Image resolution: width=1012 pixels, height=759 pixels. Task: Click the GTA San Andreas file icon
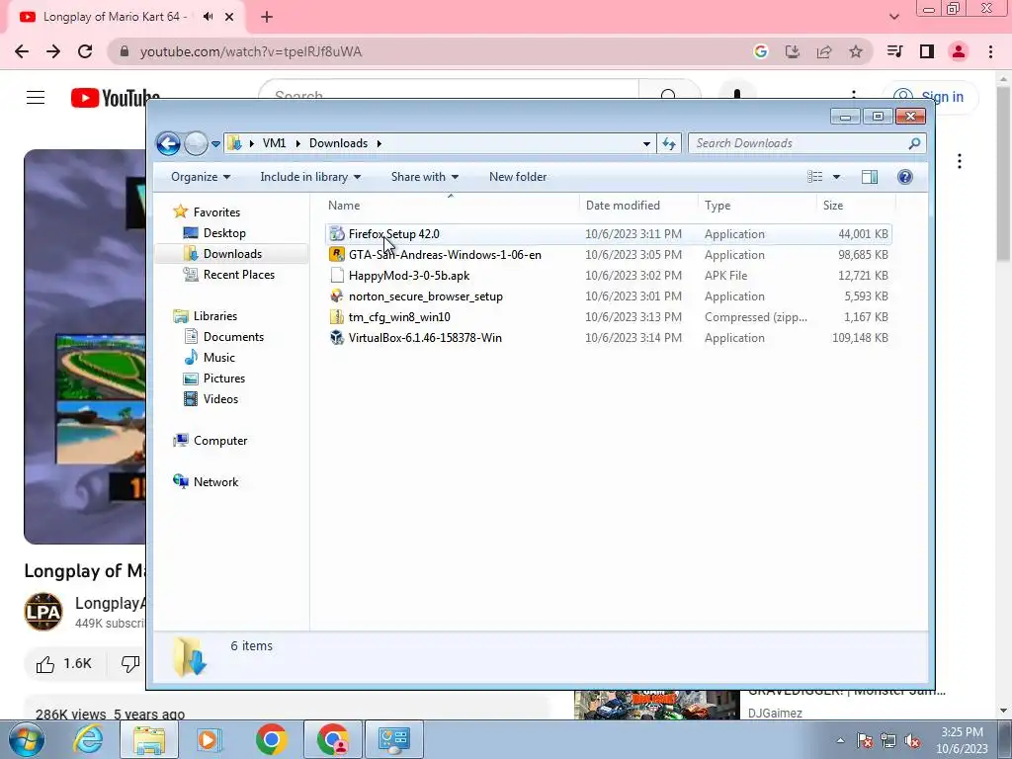coord(337,254)
